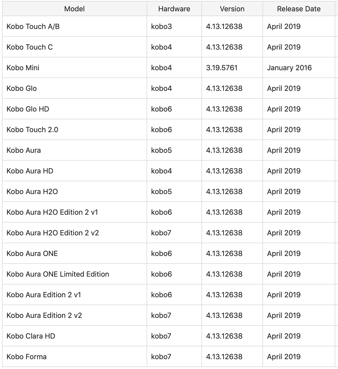Image resolution: width=338 pixels, height=369 pixels.
Task: Click version number in Kobo Forma row
Action: click(224, 357)
